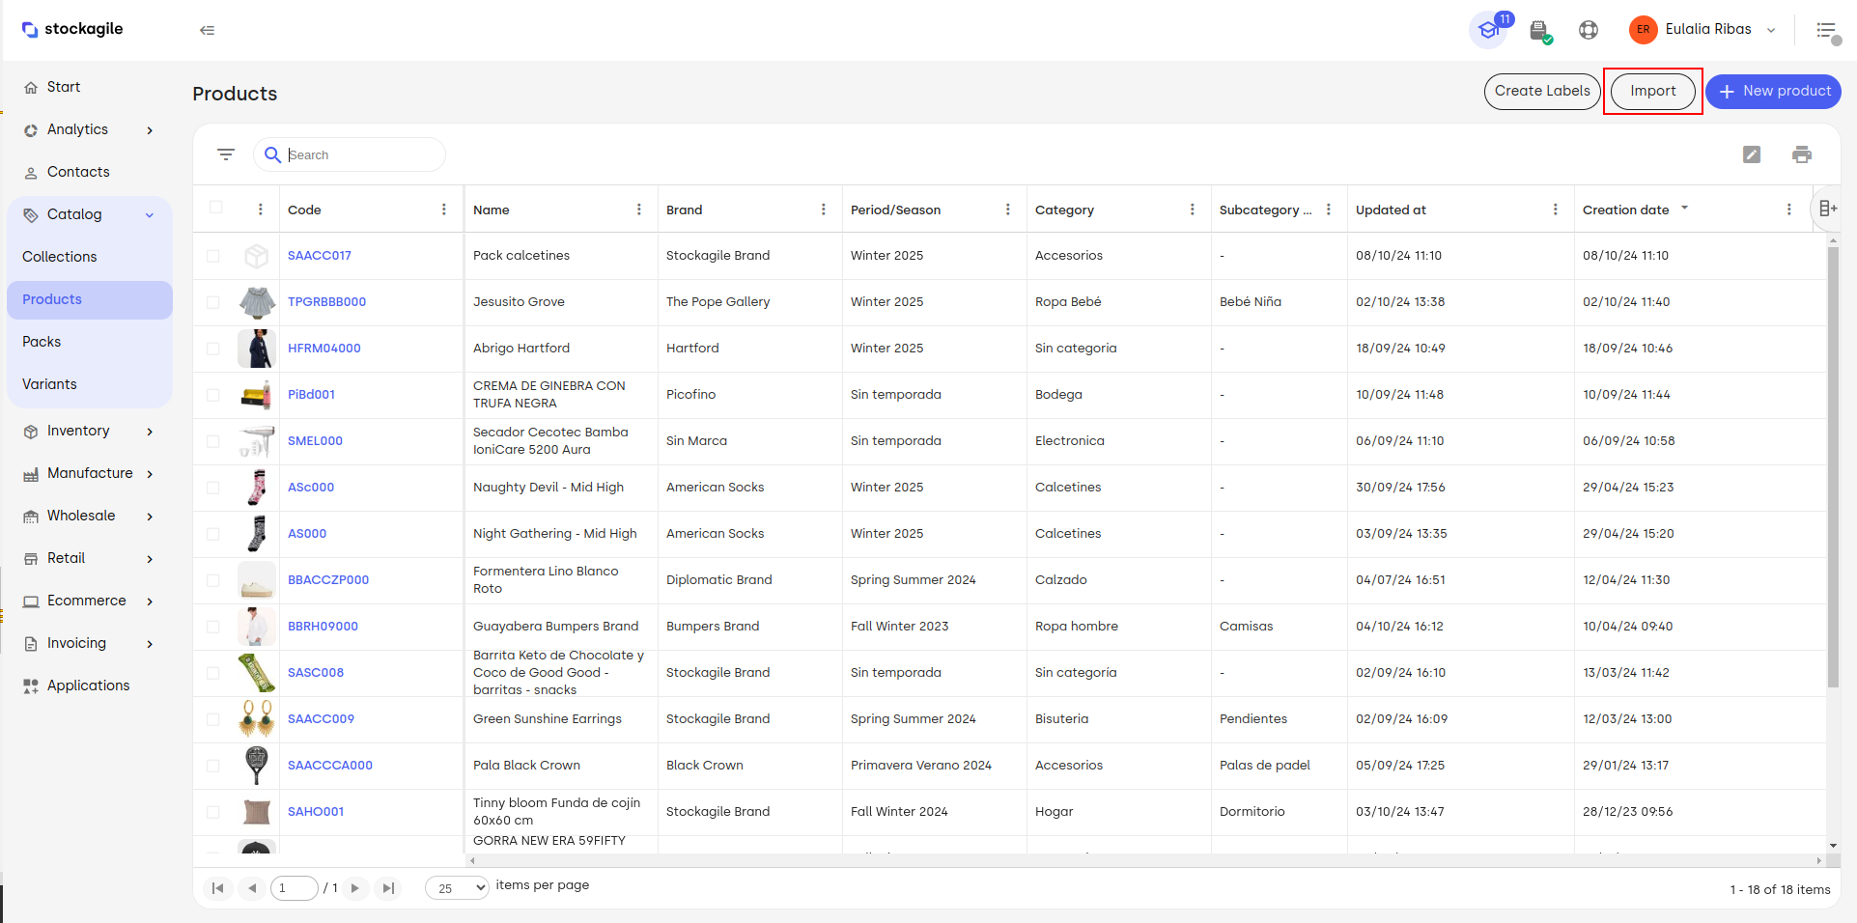The width and height of the screenshot is (1857, 923).
Task: Click the page number input box
Action: (x=295, y=888)
